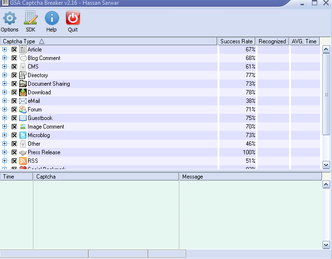
Task: Click the app icon in title bar
Action: [5, 3]
